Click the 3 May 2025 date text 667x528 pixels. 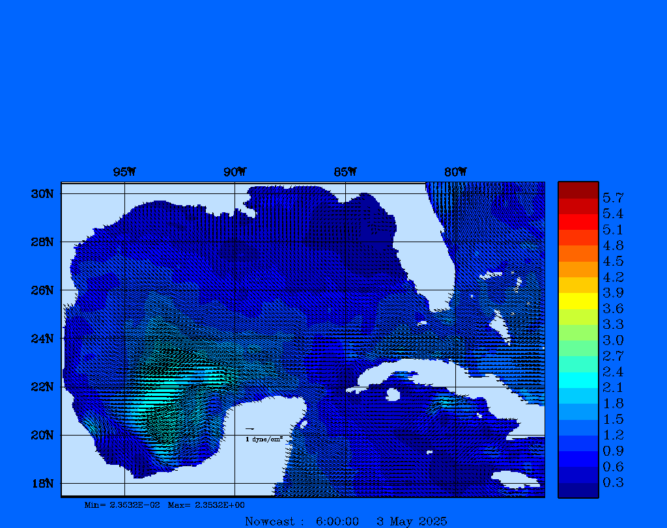pyautogui.click(x=412, y=521)
